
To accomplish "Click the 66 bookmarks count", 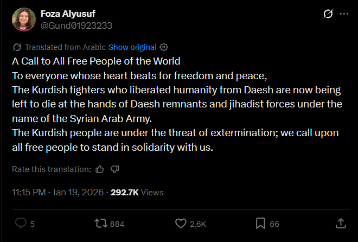I will coord(274,224).
